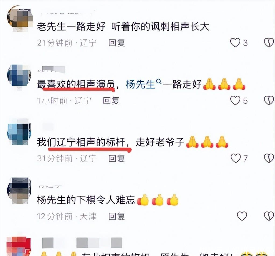Open the red avatar of the bottom commenter
This screenshot has height=256, width=275.
point(19,246)
